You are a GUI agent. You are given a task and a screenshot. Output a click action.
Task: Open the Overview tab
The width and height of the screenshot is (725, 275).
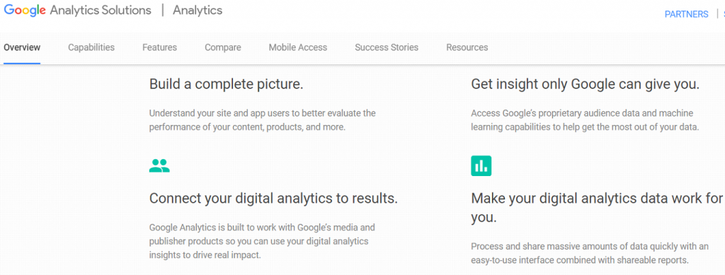[22, 47]
